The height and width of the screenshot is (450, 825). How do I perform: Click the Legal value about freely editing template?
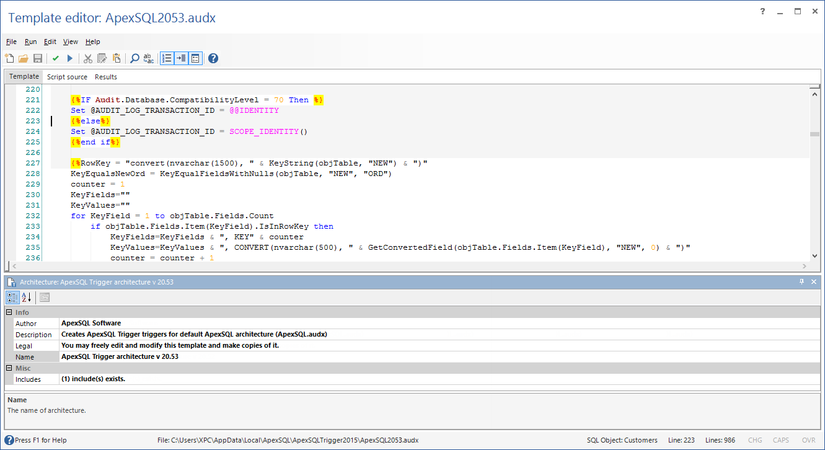tap(170, 345)
